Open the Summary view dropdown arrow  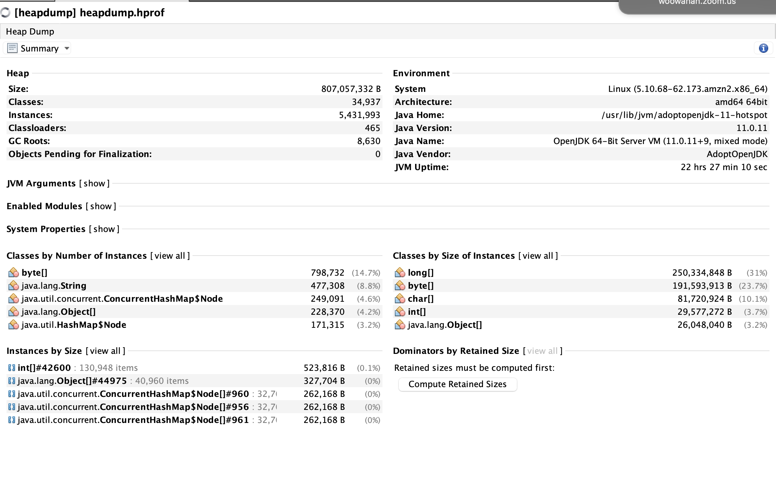(x=67, y=49)
